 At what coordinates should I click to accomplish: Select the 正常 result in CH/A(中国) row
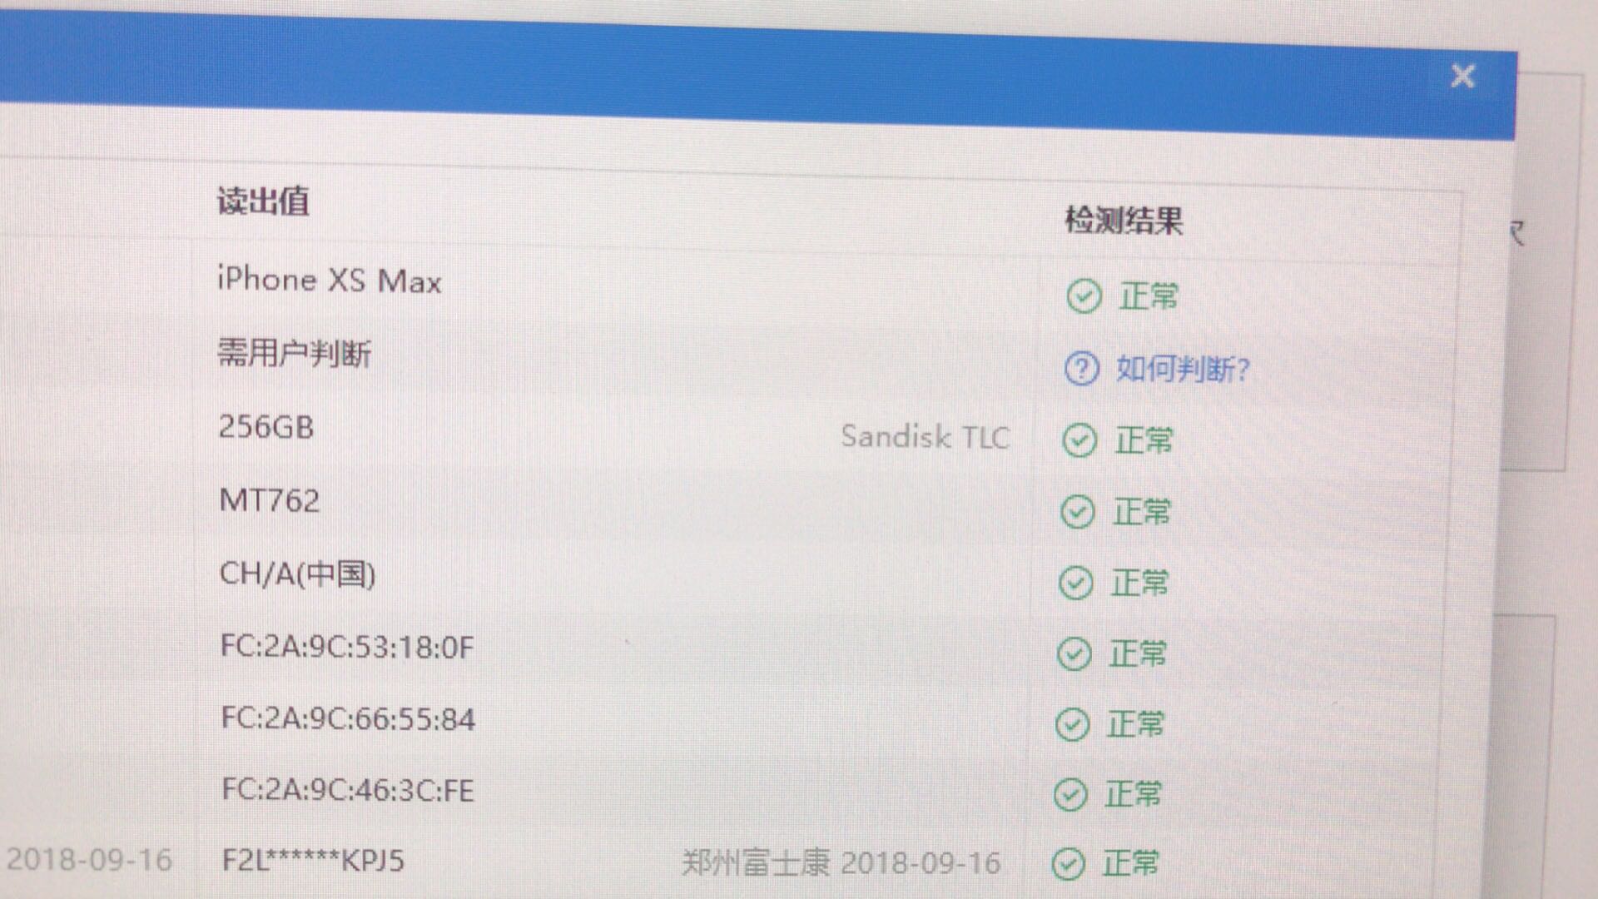[x=1140, y=583]
